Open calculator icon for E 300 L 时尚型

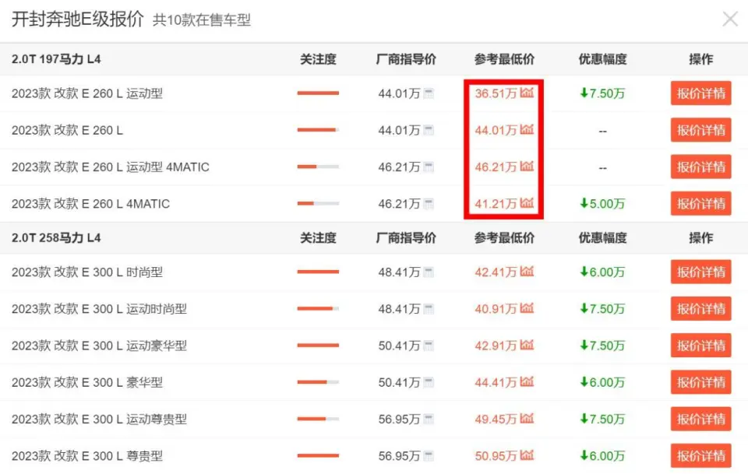click(429, 272)
